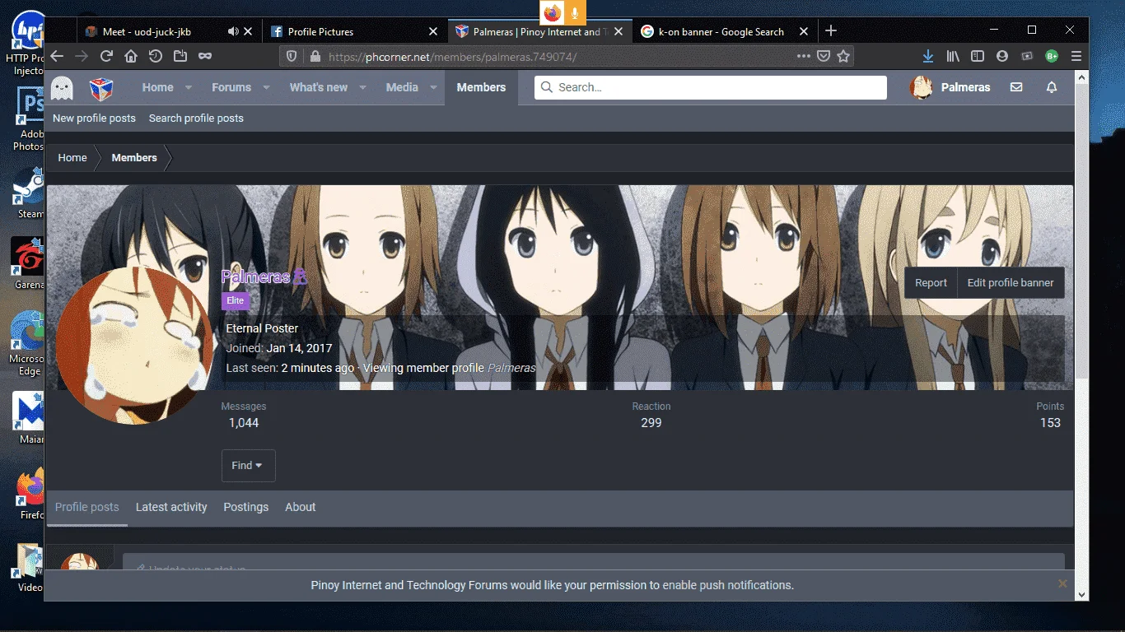The width and height of the screenshot is (1125, 632).
Task: Select the Adobe Photoshop desktop icon
Action: (29, 119)
